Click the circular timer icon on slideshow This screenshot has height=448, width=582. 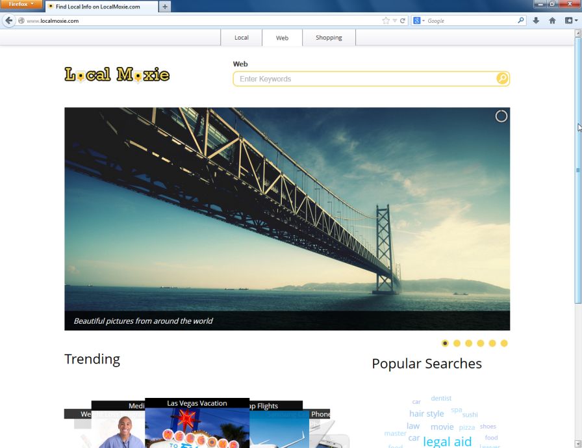(x=501, y=116)
